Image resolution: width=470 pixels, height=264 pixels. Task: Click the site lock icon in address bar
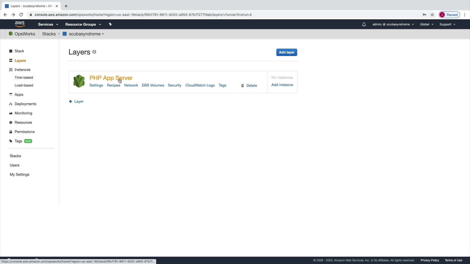click(31, 15)
